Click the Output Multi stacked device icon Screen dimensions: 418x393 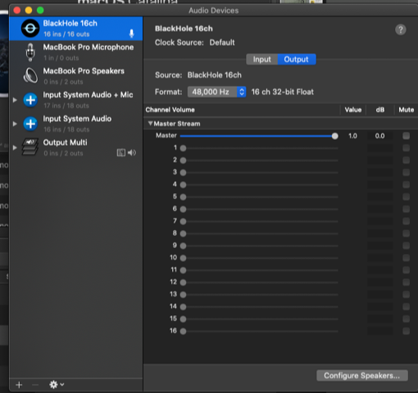tap(30, 147)
